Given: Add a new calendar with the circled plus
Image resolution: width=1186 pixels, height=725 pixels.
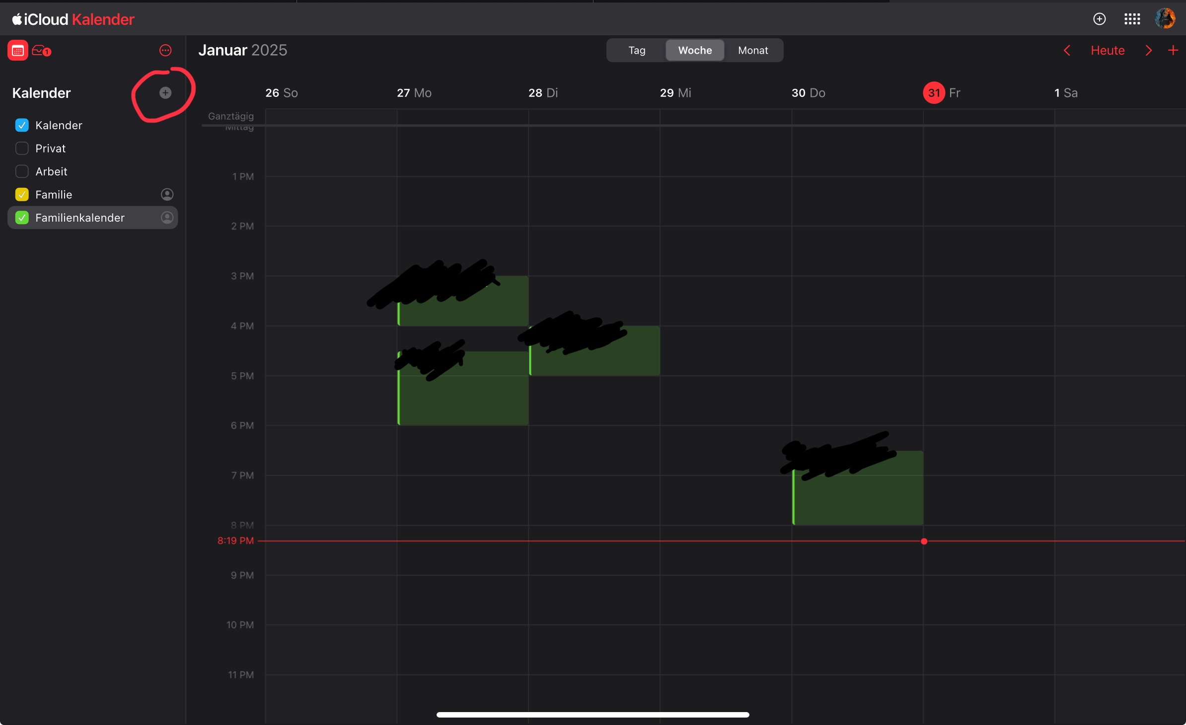Looking at the screenshot, I should [x=165, y=93].
